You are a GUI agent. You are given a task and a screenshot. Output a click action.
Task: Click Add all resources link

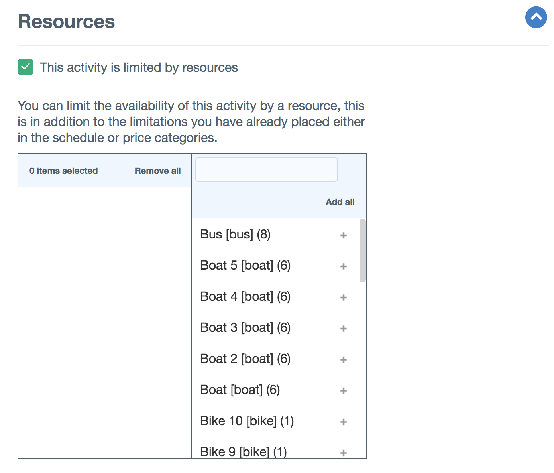340,202
